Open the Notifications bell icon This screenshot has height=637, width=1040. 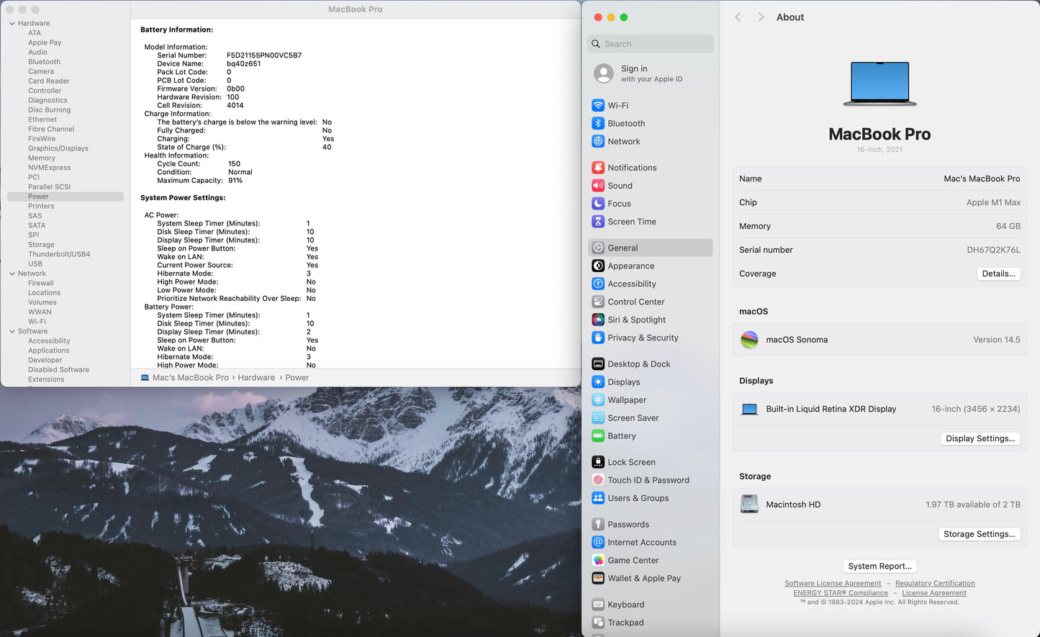(x=598, y=167)
